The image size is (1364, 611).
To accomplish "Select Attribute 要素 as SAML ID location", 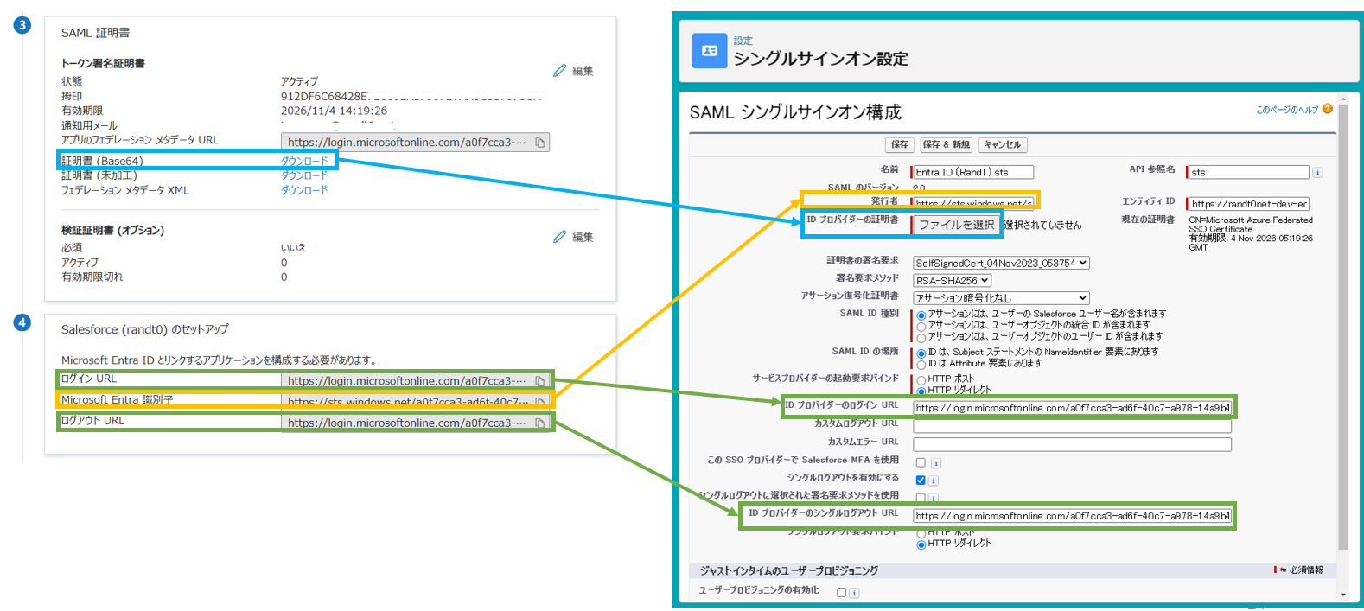I will [921, 364].
